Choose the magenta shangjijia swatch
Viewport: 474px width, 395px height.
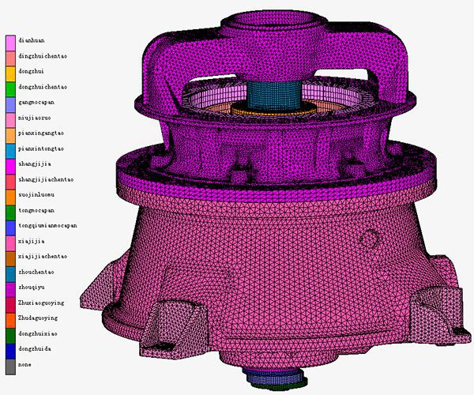click(10, 164)
